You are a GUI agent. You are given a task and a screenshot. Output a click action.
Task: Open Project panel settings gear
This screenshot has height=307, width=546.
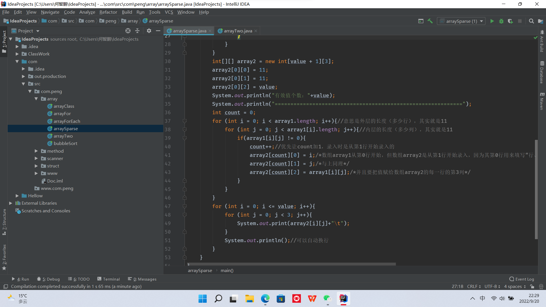click(x=149, y=31)
